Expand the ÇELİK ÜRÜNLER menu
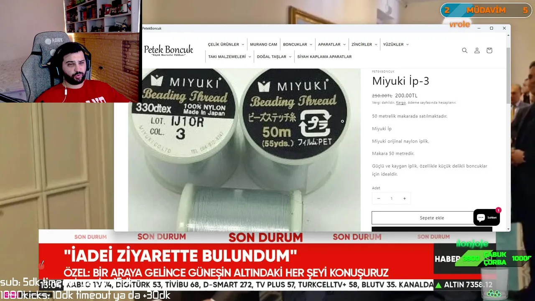 [x=226, y=44]
